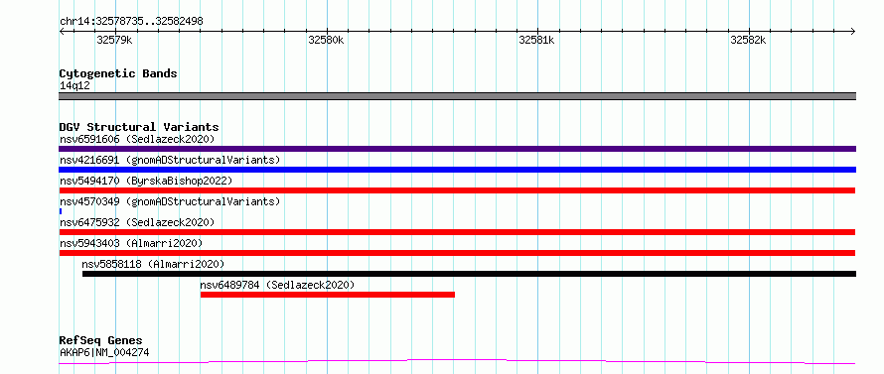Screen dimensions: 884x374
Task: Click the left arrowhead of the ruler
Action: [62, 31]
